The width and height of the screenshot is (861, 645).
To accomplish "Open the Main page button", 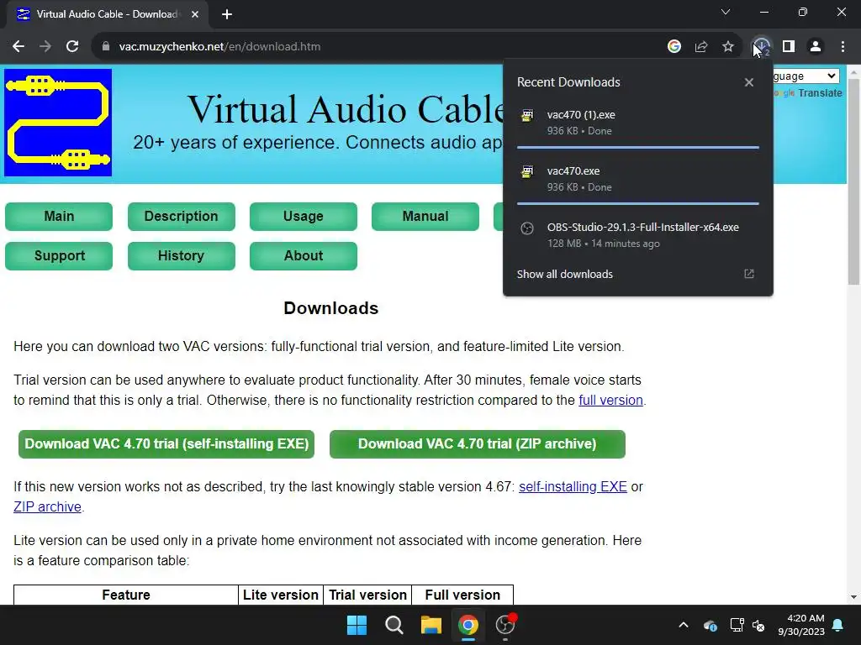I will coord(59,216).
